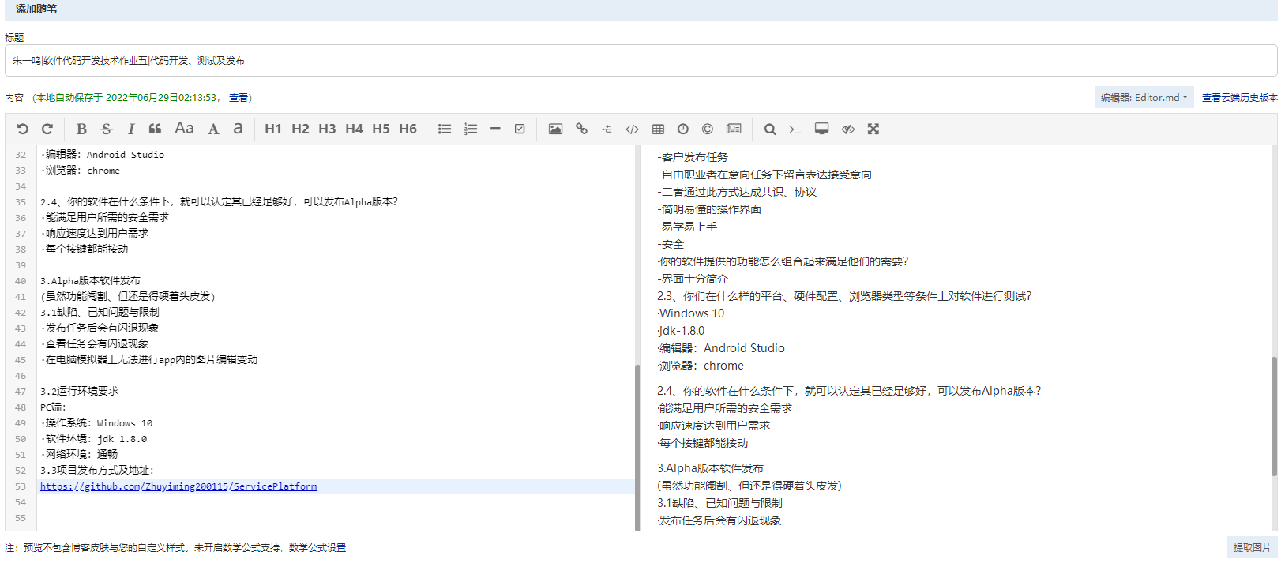Capitalize first letters with Aa icon
The height and width of the screenshot is (563, 1281).
184,129
